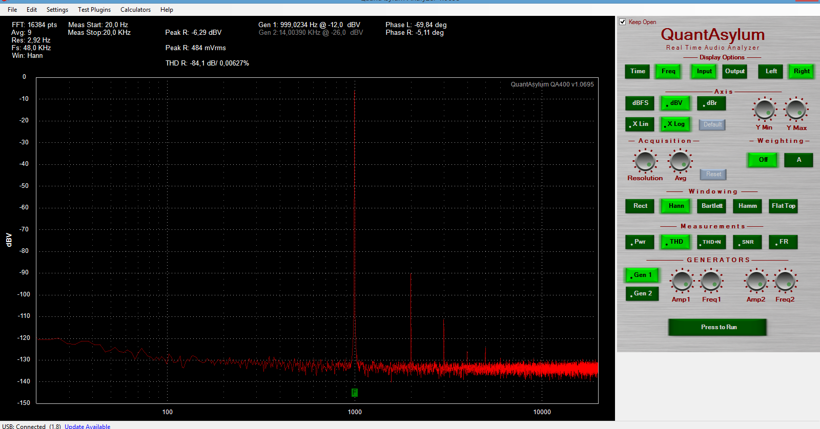Select the Hann window function

[x=676, y=206]
